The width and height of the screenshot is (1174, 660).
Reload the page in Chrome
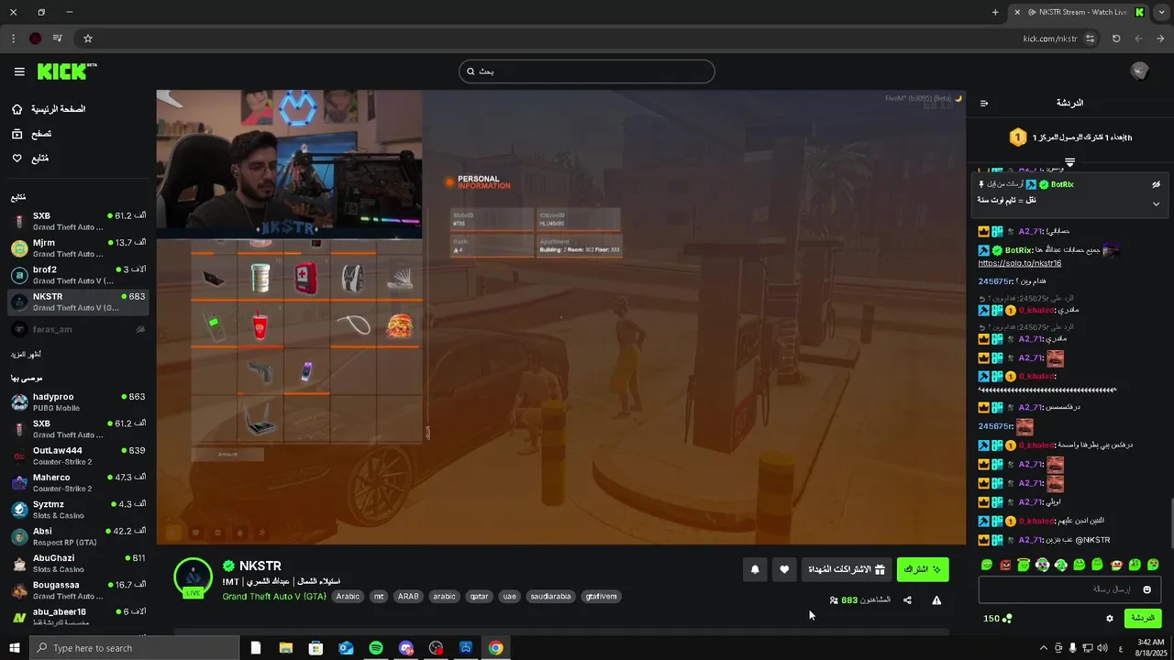pos(1116,38)
